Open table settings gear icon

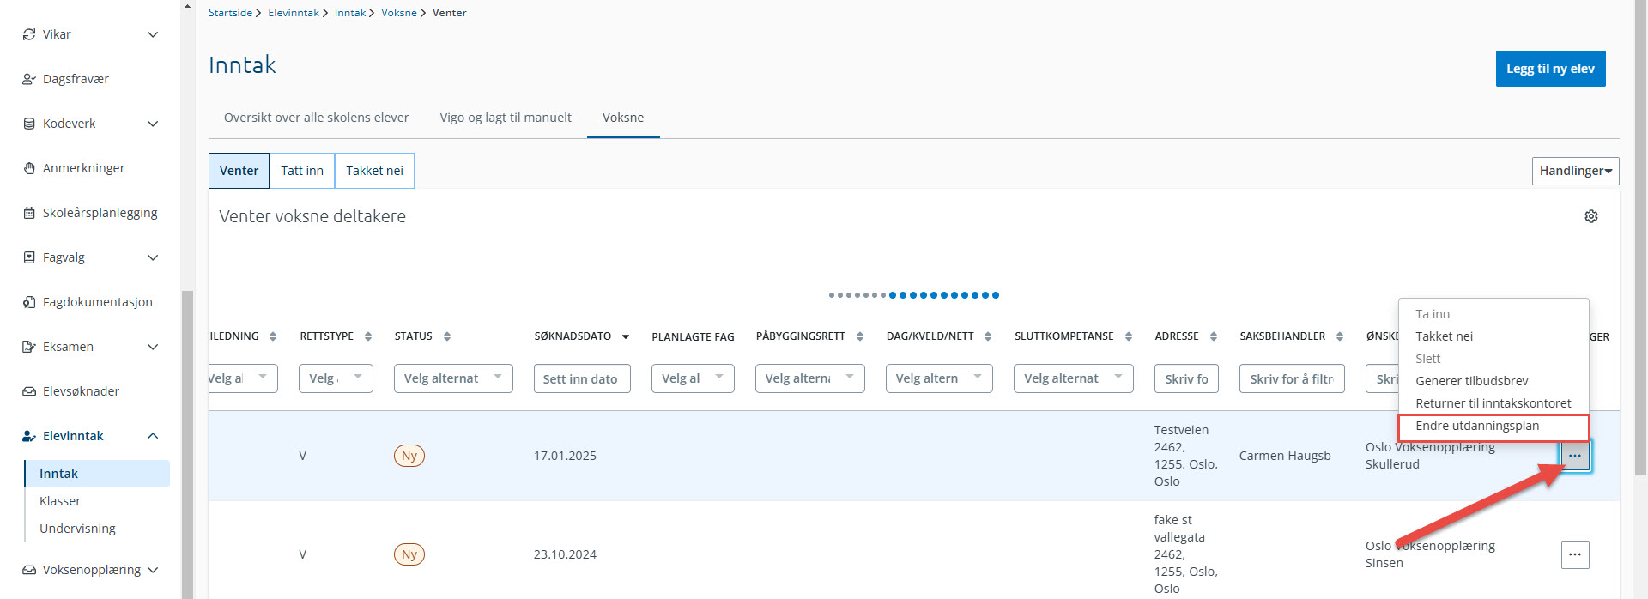1591,216
